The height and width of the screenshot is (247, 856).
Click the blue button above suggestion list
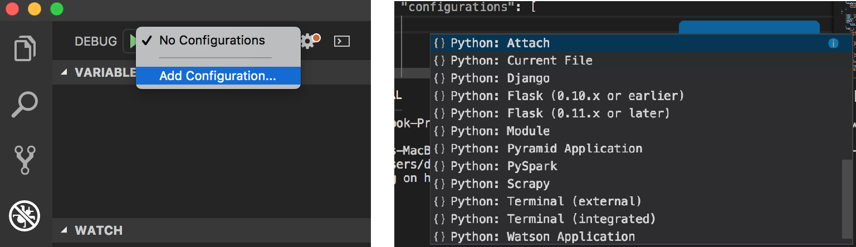749,27
